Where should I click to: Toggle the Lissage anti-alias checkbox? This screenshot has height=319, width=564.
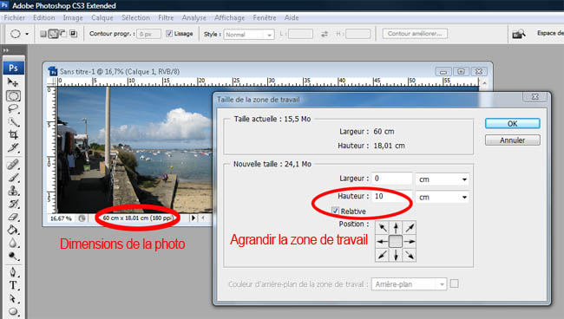[169, 34]
